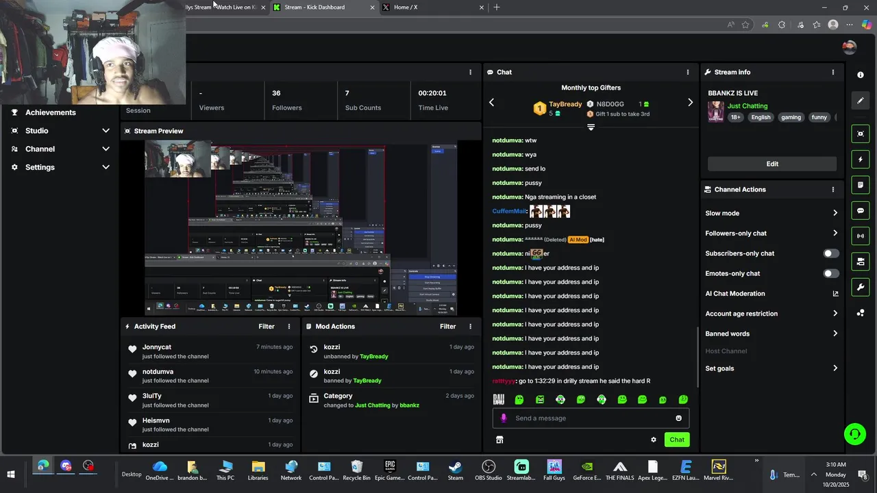Click the pencil edit icon in right sidebar
Screen dimensions: 877x493
tap(861, 101)
